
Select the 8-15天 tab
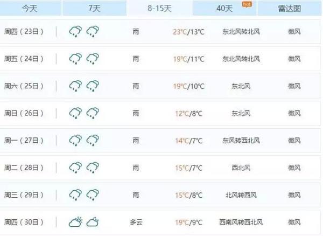(159, 8)
